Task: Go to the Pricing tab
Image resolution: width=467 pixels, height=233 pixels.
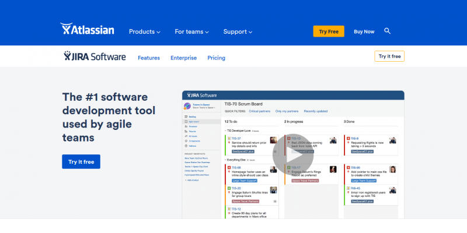Action: (216, 58)
